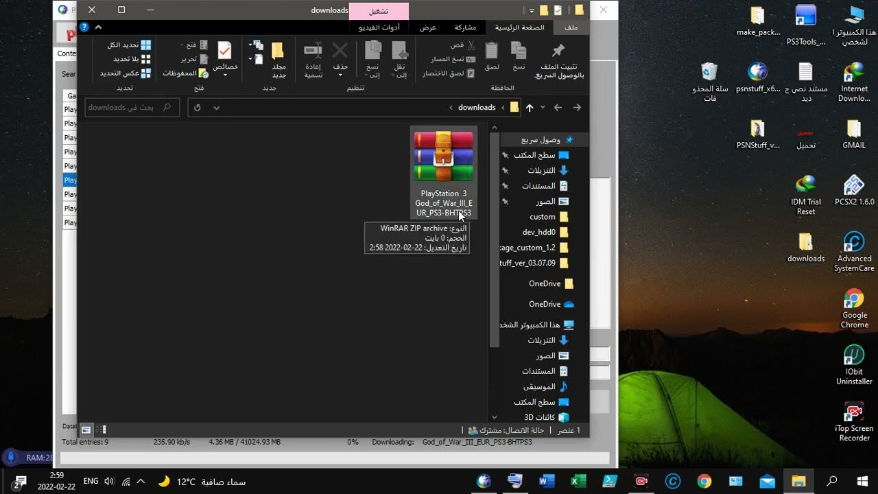Click the taskbar search magnifier icon
Image resolution: width=878 pixels, height=494 pixels.
[831, 481]
